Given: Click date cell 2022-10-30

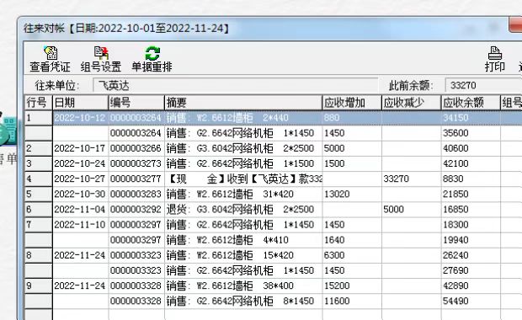Looking at the screenshot, I should (x=80, y=195).
